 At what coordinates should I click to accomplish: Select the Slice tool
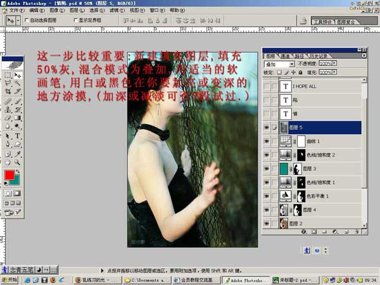pos(17,91)
